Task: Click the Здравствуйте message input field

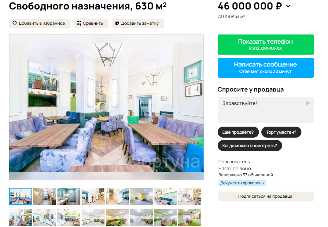Action: pyautogui.click(x=266, y=110)
